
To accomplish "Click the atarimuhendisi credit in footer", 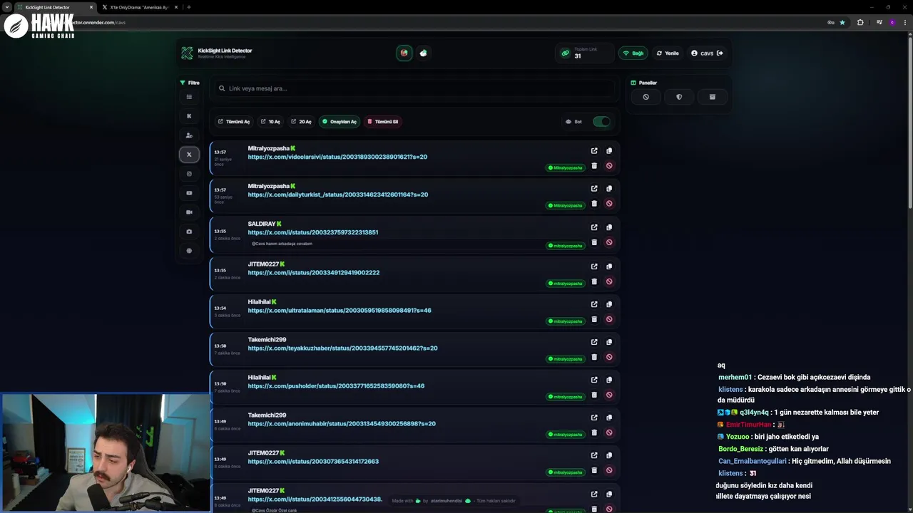I will [x=447, y=501].
